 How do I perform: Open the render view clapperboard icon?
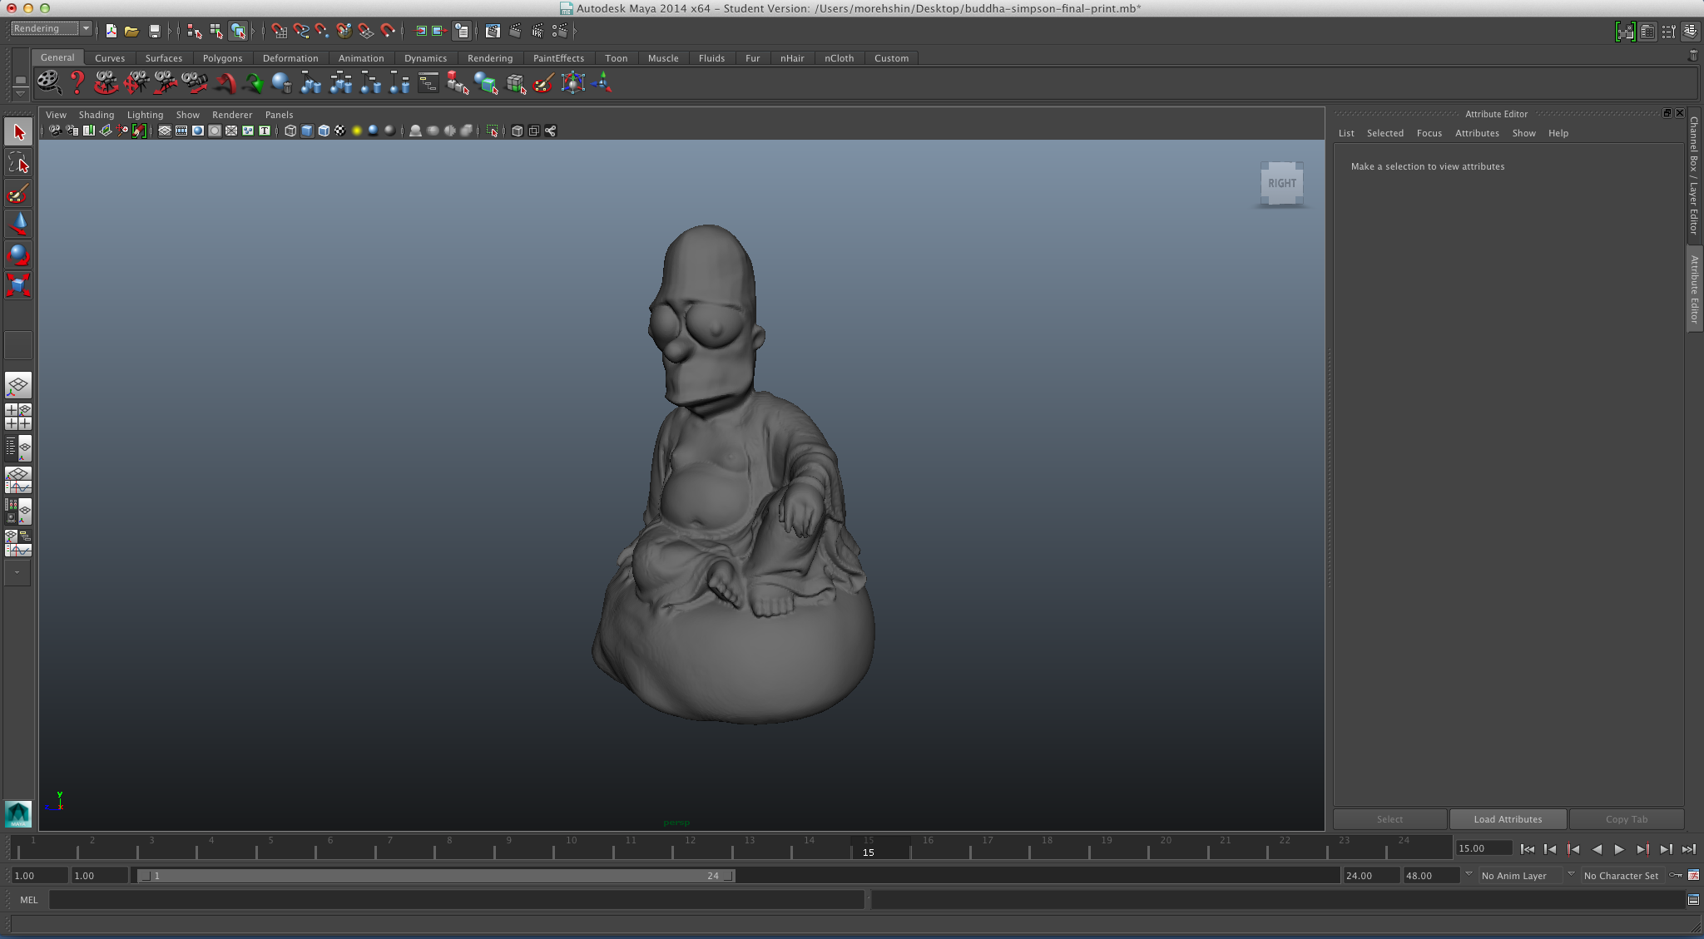pyautogui.click(x=493, y=31)
